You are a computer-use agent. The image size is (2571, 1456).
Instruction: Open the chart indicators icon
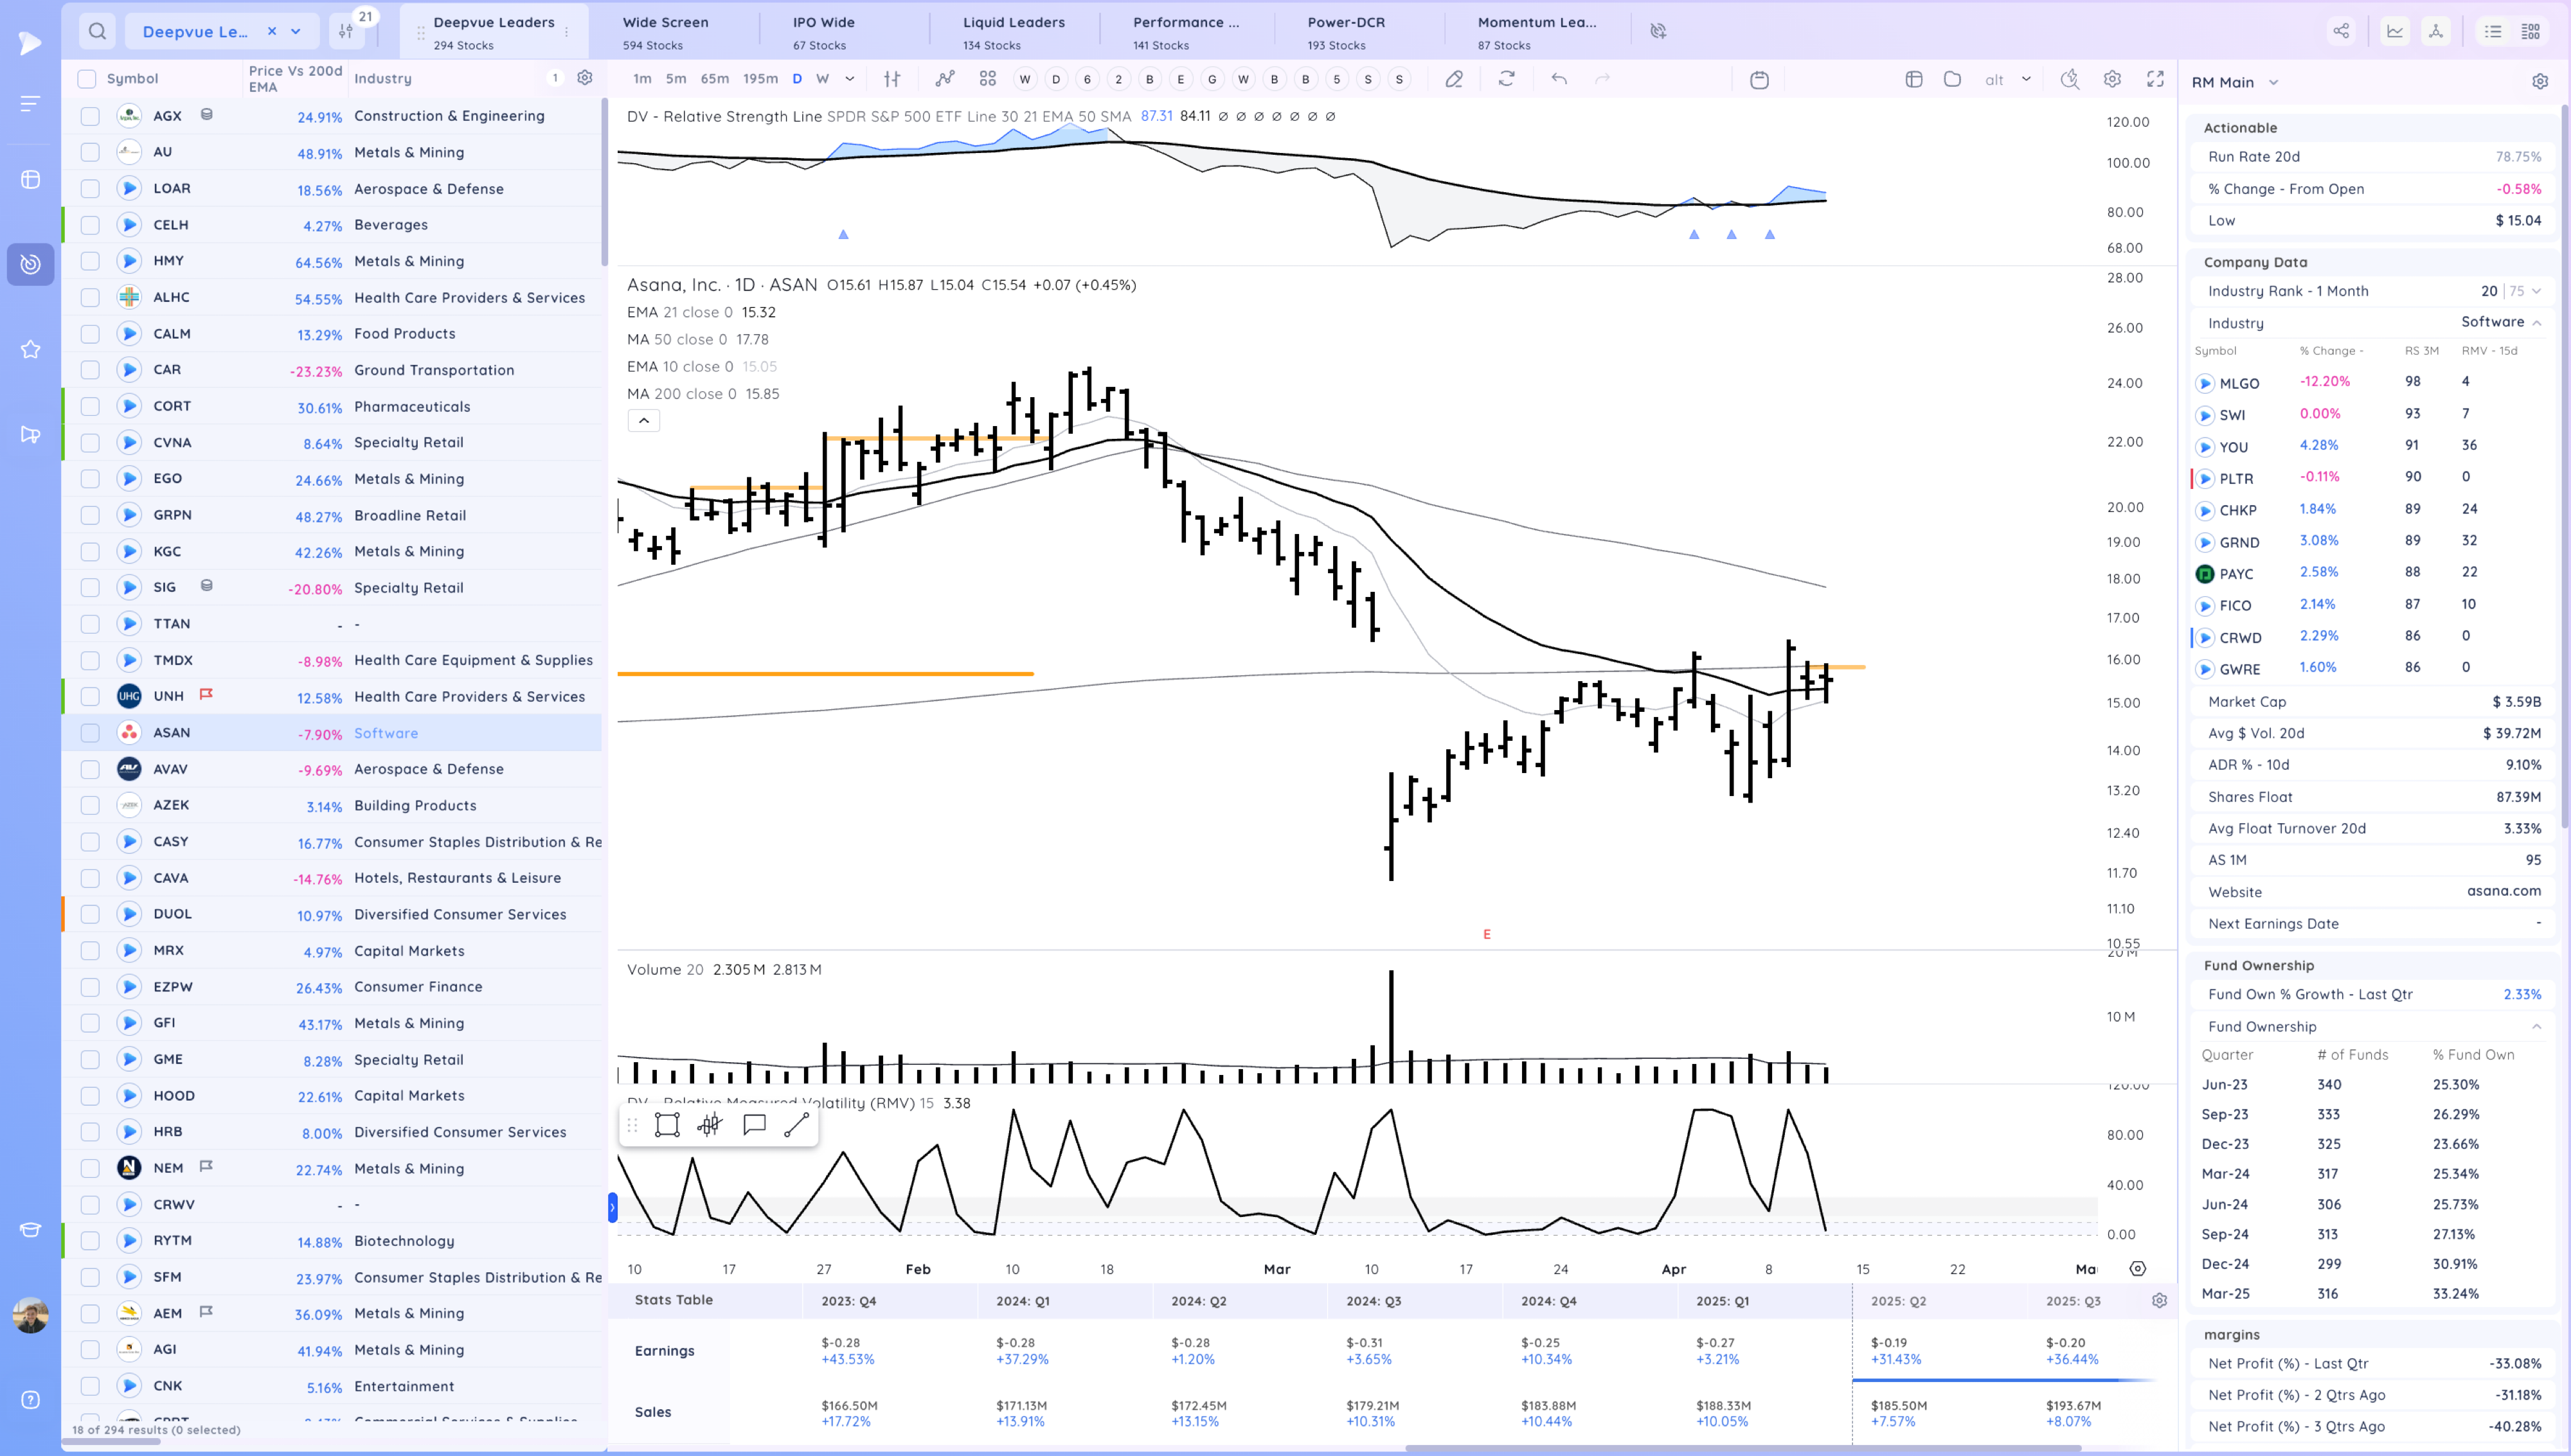944,79
